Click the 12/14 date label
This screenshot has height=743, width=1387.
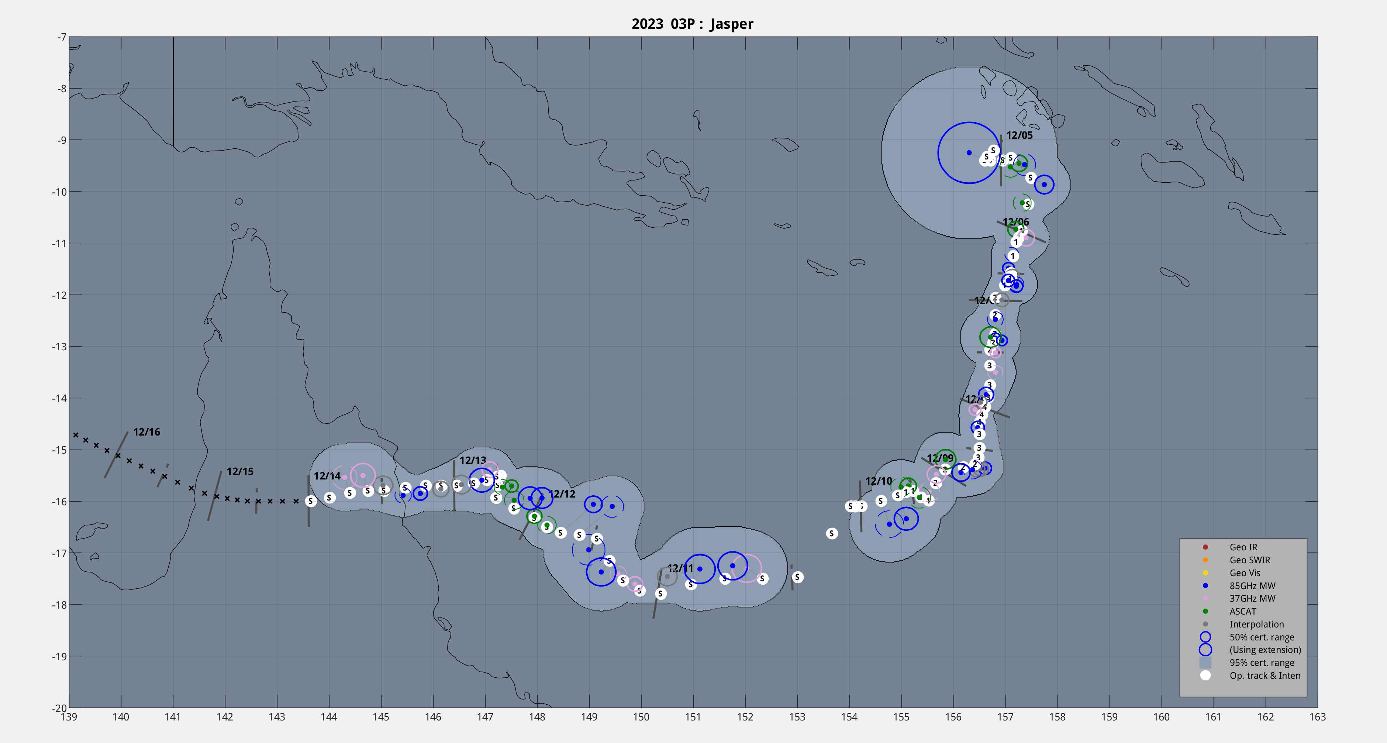pyautogui.click(x=327, y=476)
